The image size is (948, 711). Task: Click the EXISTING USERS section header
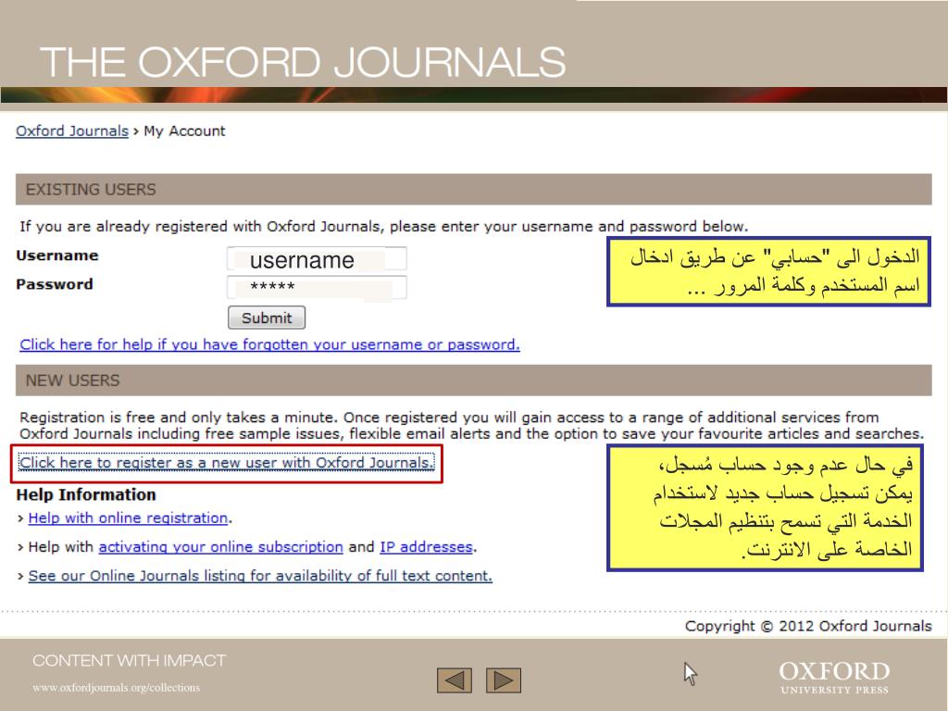(473, 189)
